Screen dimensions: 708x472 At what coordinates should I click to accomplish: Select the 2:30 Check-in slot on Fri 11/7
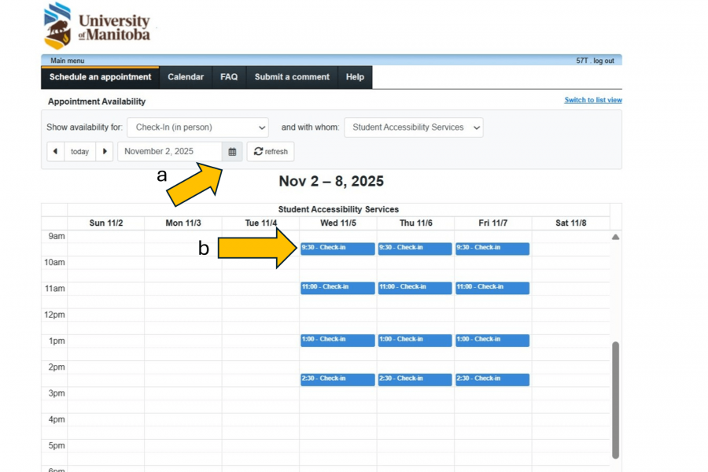tap(491, 378)
